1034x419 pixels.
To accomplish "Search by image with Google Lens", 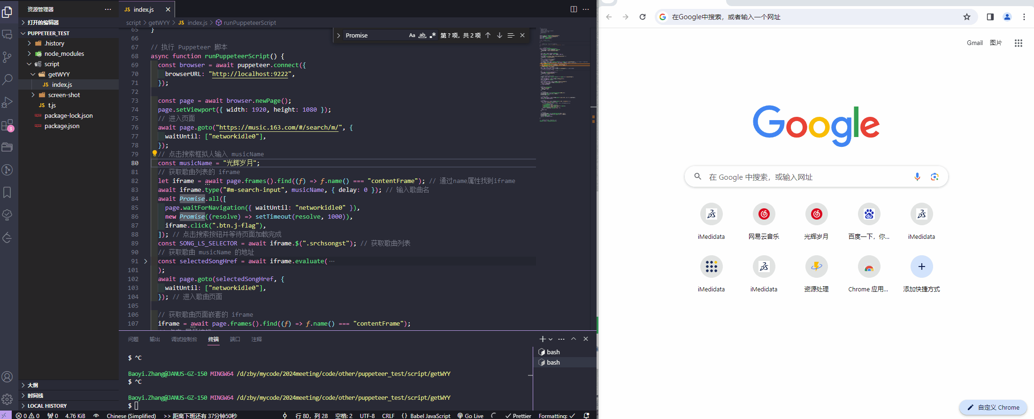I will 934,177.
